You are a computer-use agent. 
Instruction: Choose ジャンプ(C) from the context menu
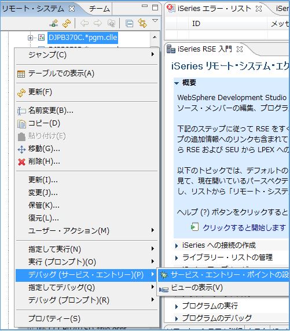pyautogui.click(x=87, y=55)
